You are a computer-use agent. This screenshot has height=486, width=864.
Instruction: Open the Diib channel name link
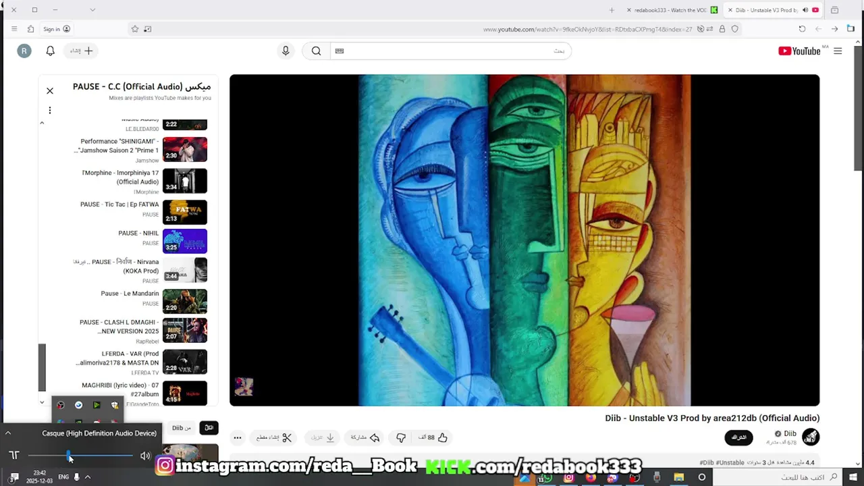(790, 433)
